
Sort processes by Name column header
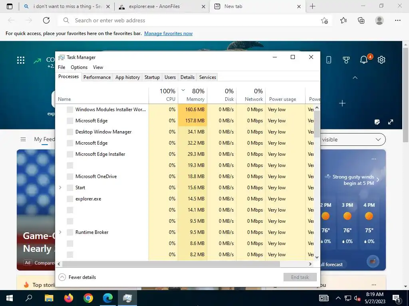102,95
